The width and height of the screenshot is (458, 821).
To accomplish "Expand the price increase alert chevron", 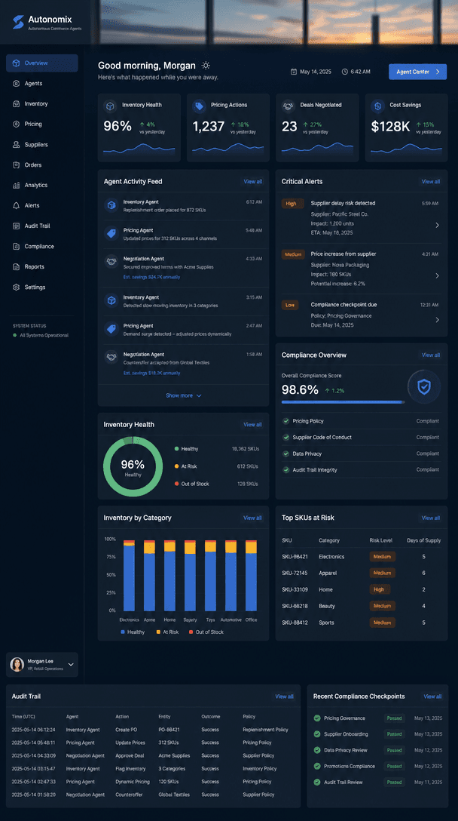I will (437, 275).
